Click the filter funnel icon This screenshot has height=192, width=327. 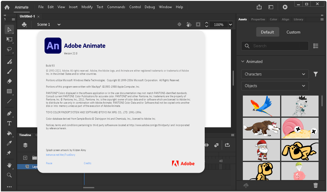click(x=316, y=74)
